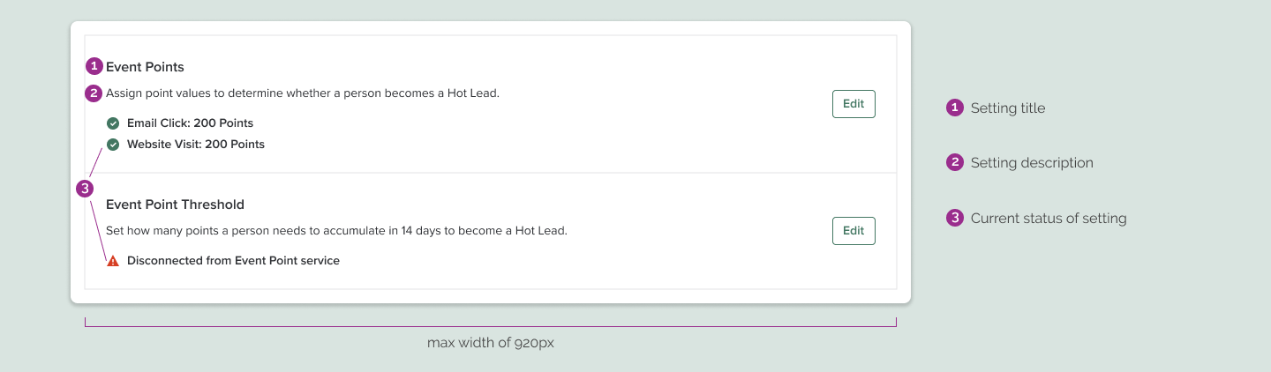
Task: Click the Assign point values description text
Action: [303, 93]
